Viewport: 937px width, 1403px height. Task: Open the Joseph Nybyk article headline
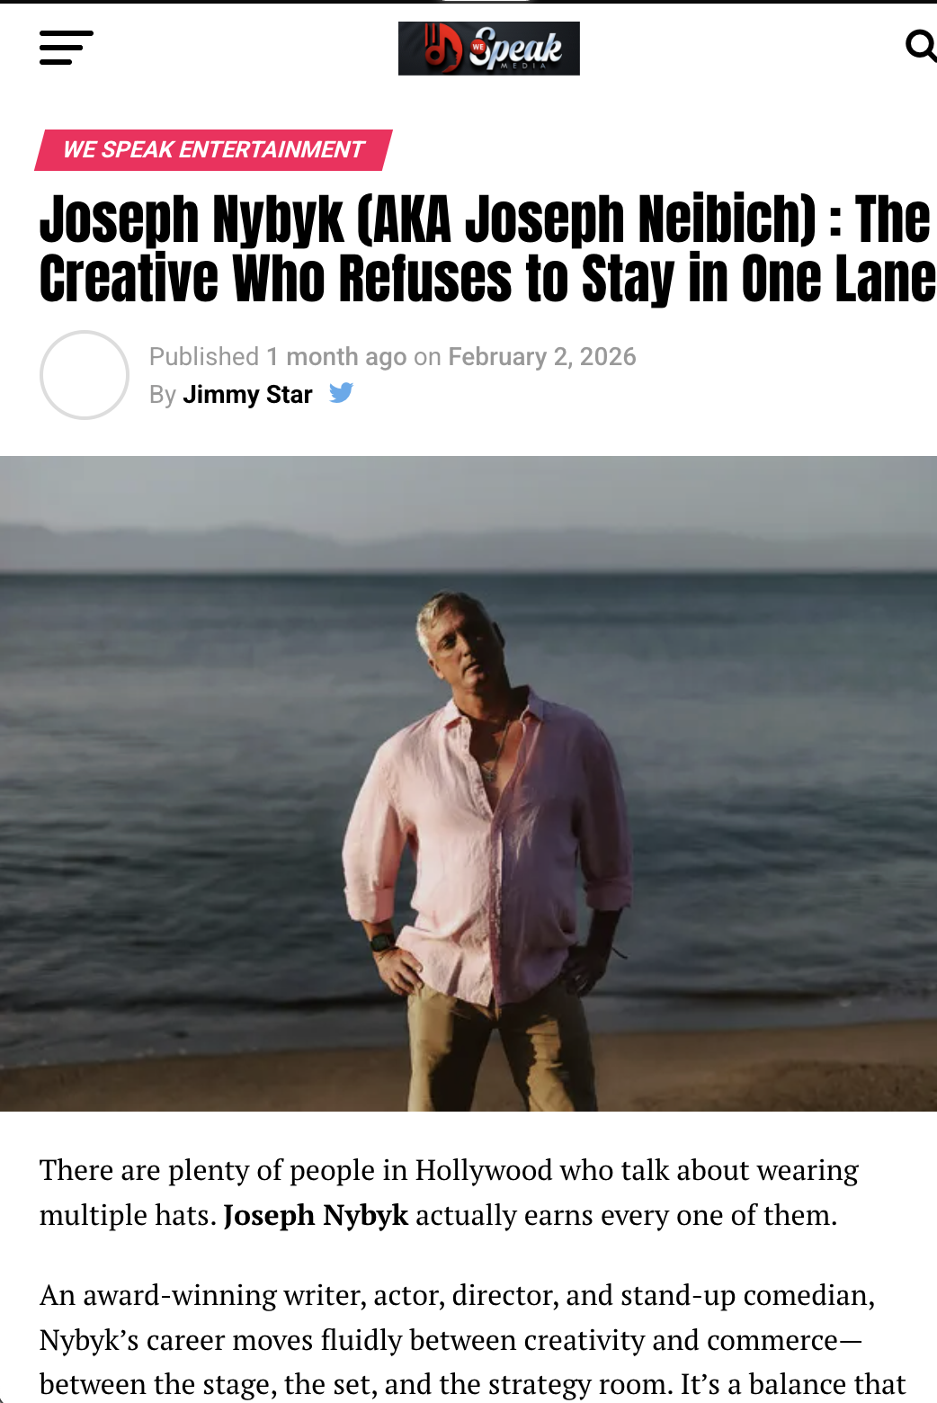(x=487, y=248)
